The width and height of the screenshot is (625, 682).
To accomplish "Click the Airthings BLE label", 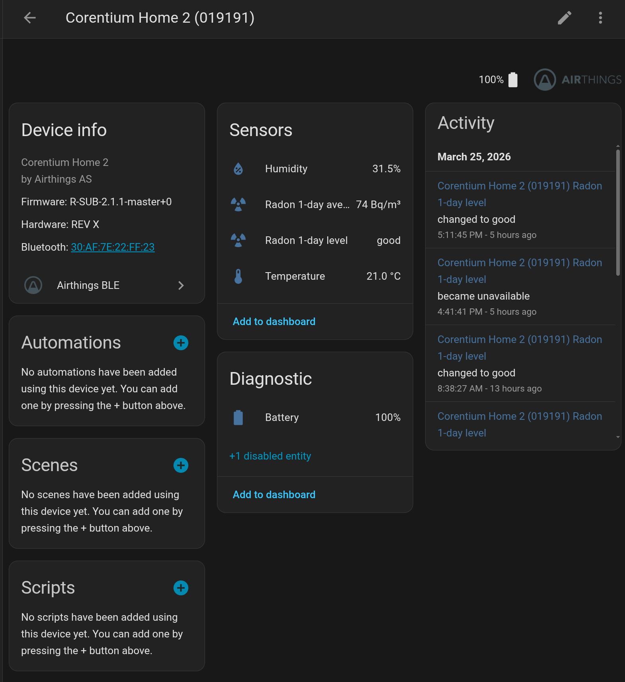I will coord(88,285).
